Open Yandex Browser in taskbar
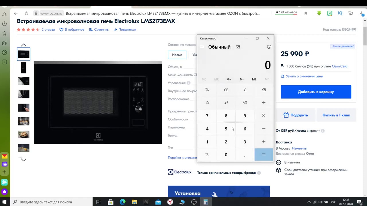367x206 pixels. [x=170, y=202]
